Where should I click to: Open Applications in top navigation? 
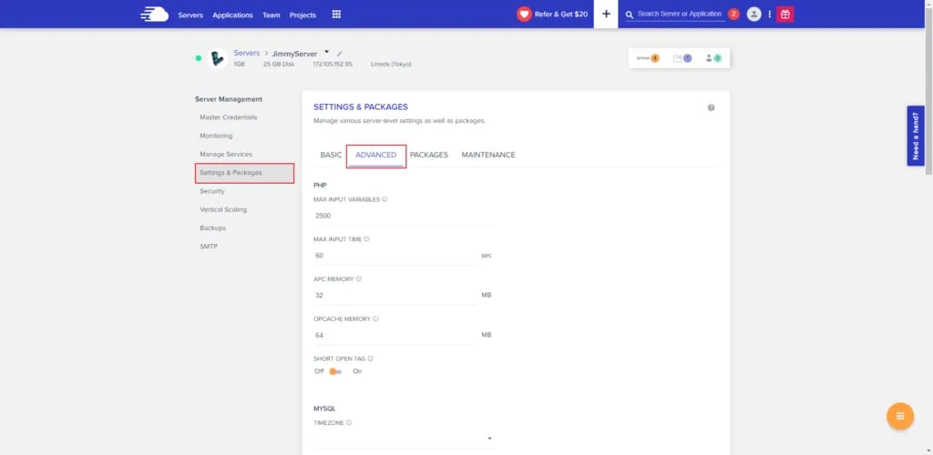coord(232,15)
